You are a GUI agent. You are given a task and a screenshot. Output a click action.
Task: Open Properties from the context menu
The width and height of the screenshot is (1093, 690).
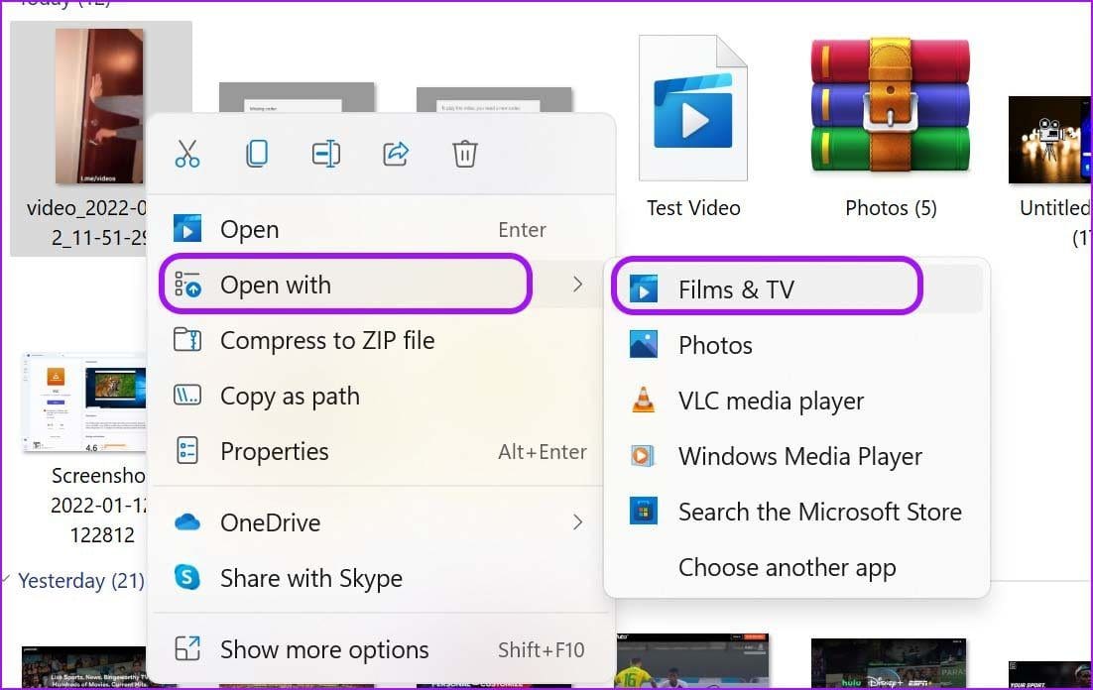coord(381,452)
